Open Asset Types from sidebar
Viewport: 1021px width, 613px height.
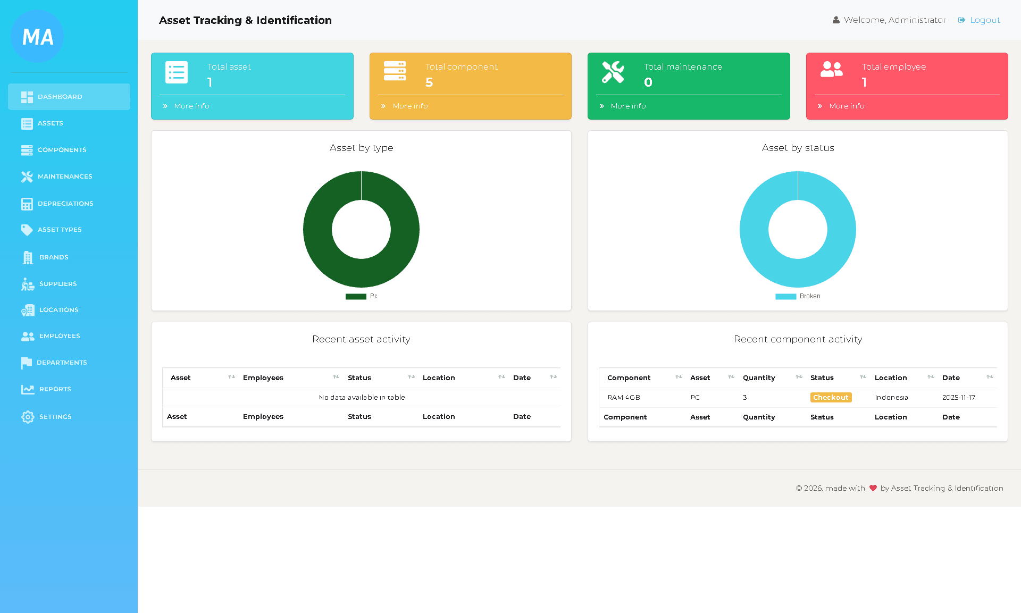coord(60,230)
